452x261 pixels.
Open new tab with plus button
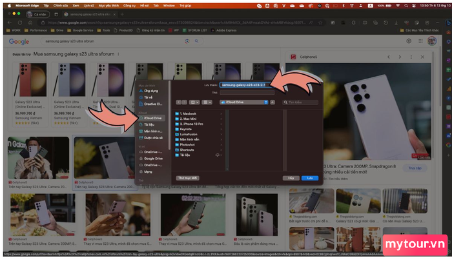click(x=122, y=14)
